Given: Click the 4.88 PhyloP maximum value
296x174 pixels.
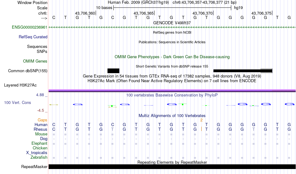Looking at the screenshot, I should point(40,95).
